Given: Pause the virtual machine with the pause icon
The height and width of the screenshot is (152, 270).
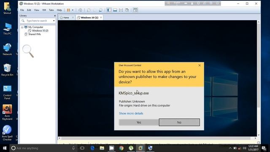Looking at the screenshot, I should coord(68,10).
